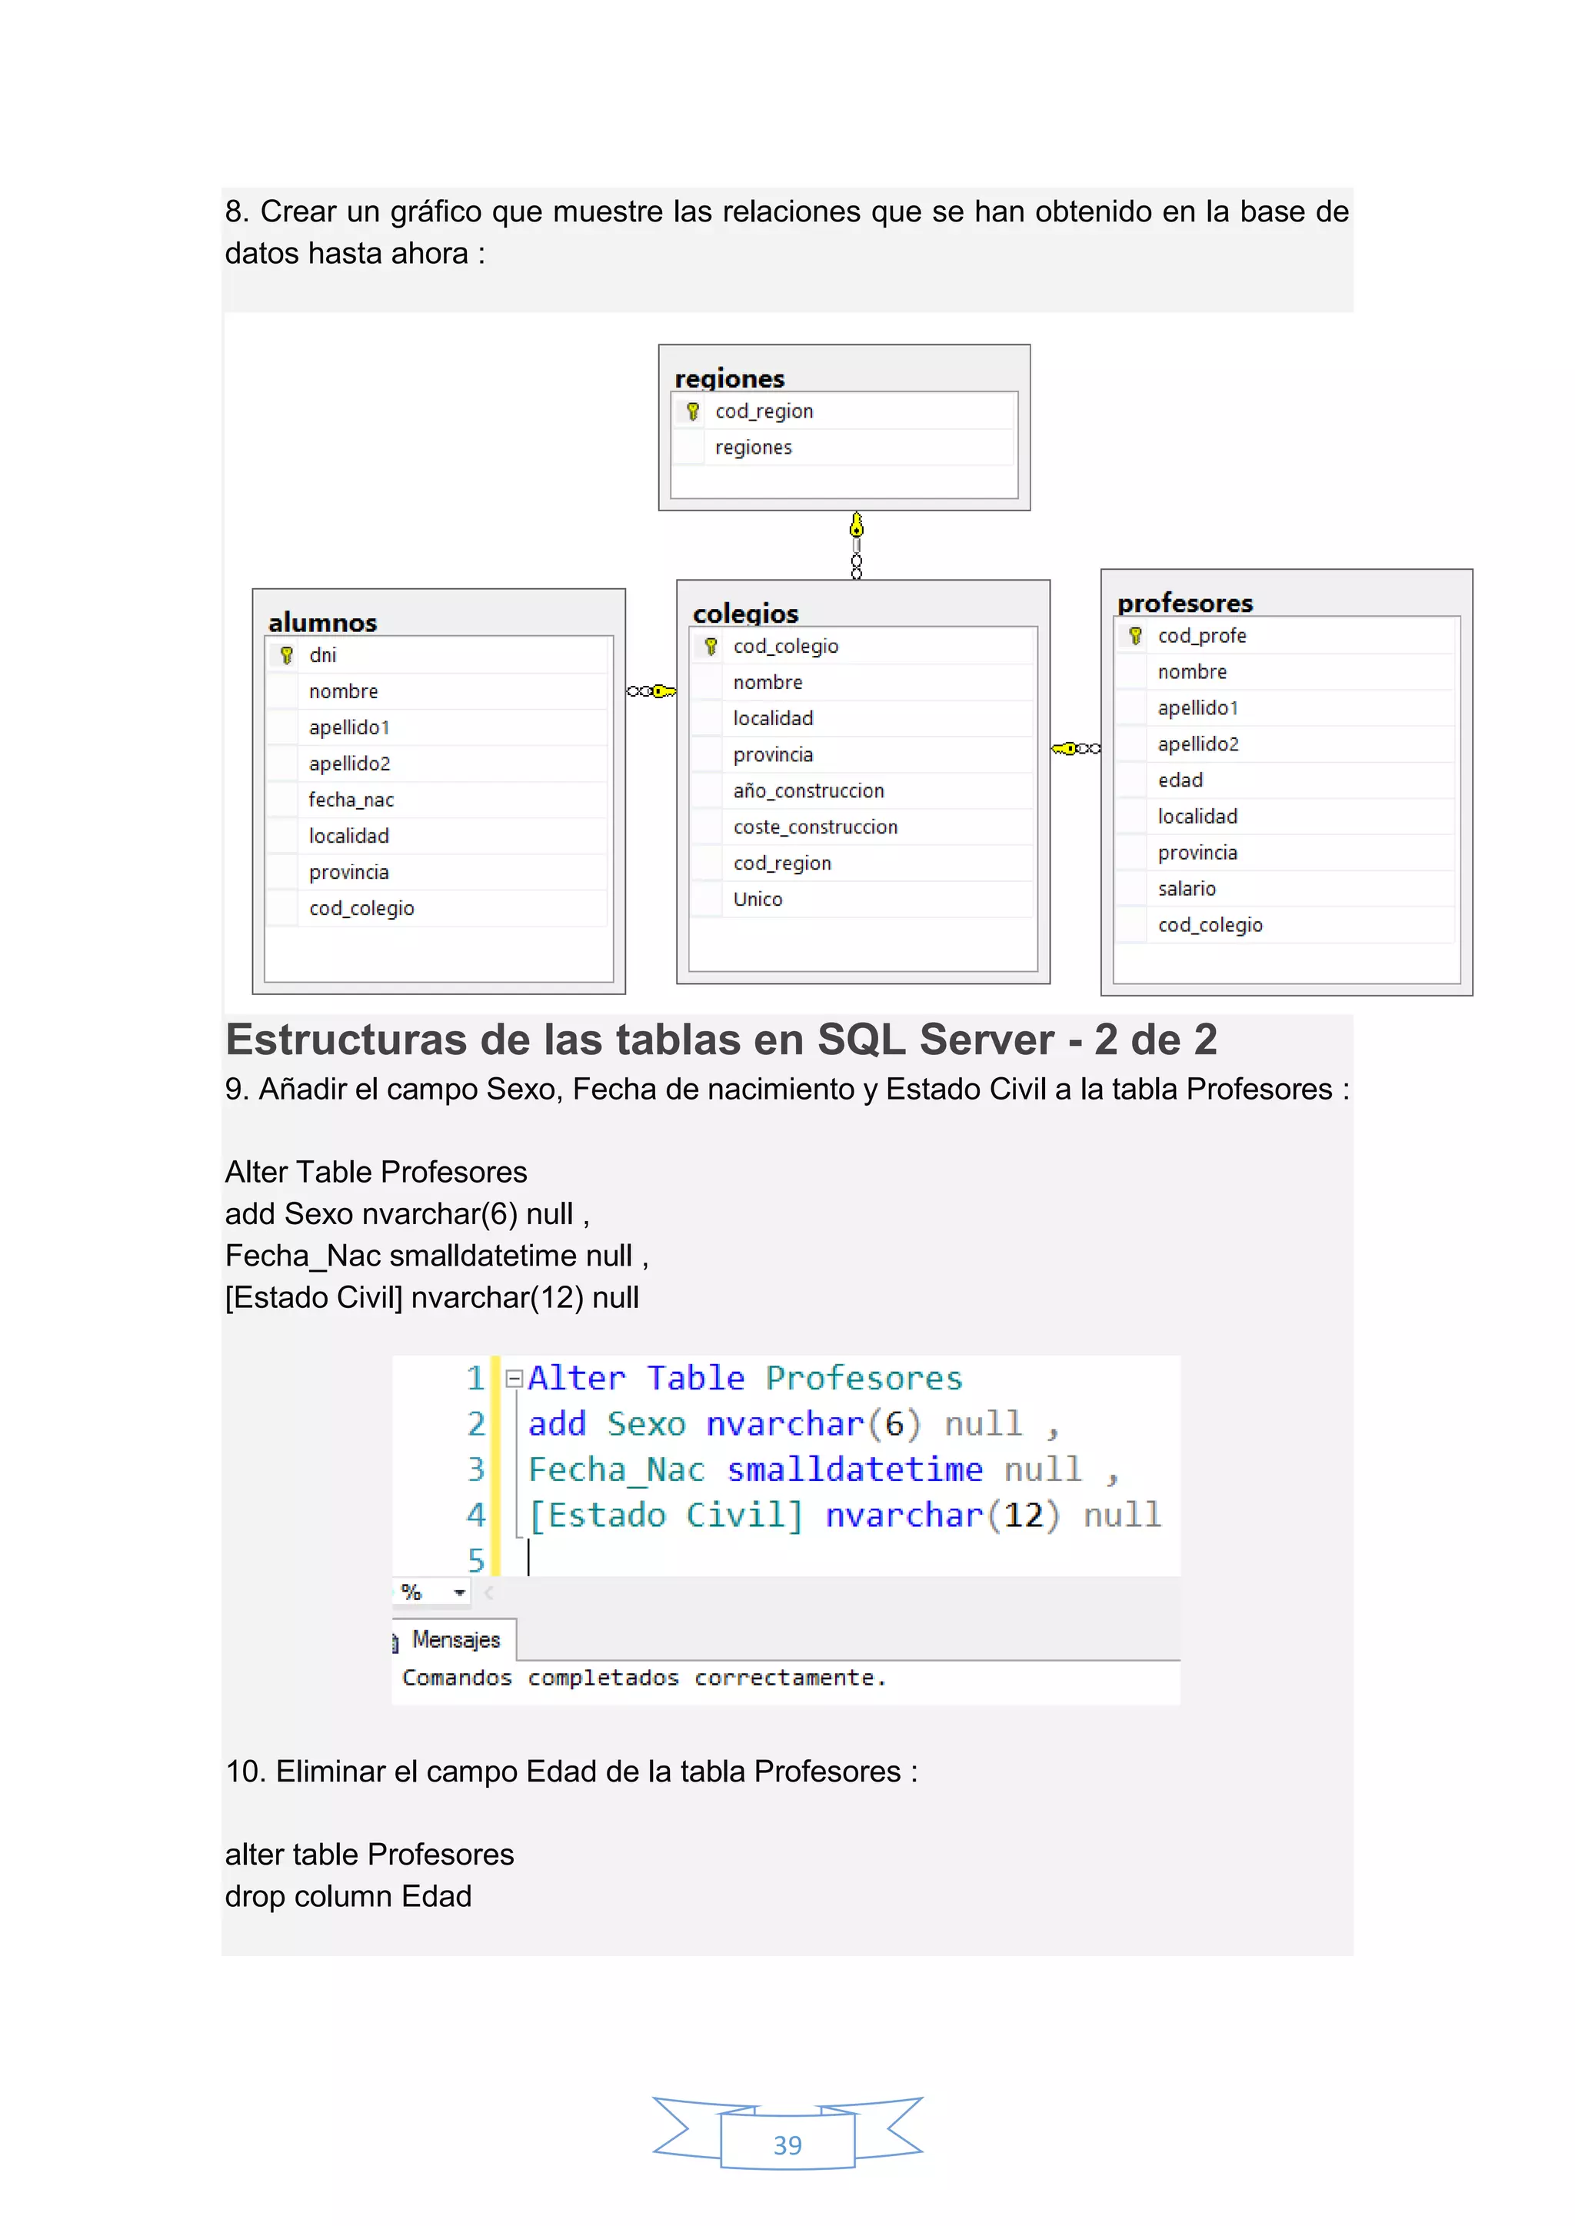1575x2226 pixels.
Task: Select the profesores table title
Action: click(1184, 603)
